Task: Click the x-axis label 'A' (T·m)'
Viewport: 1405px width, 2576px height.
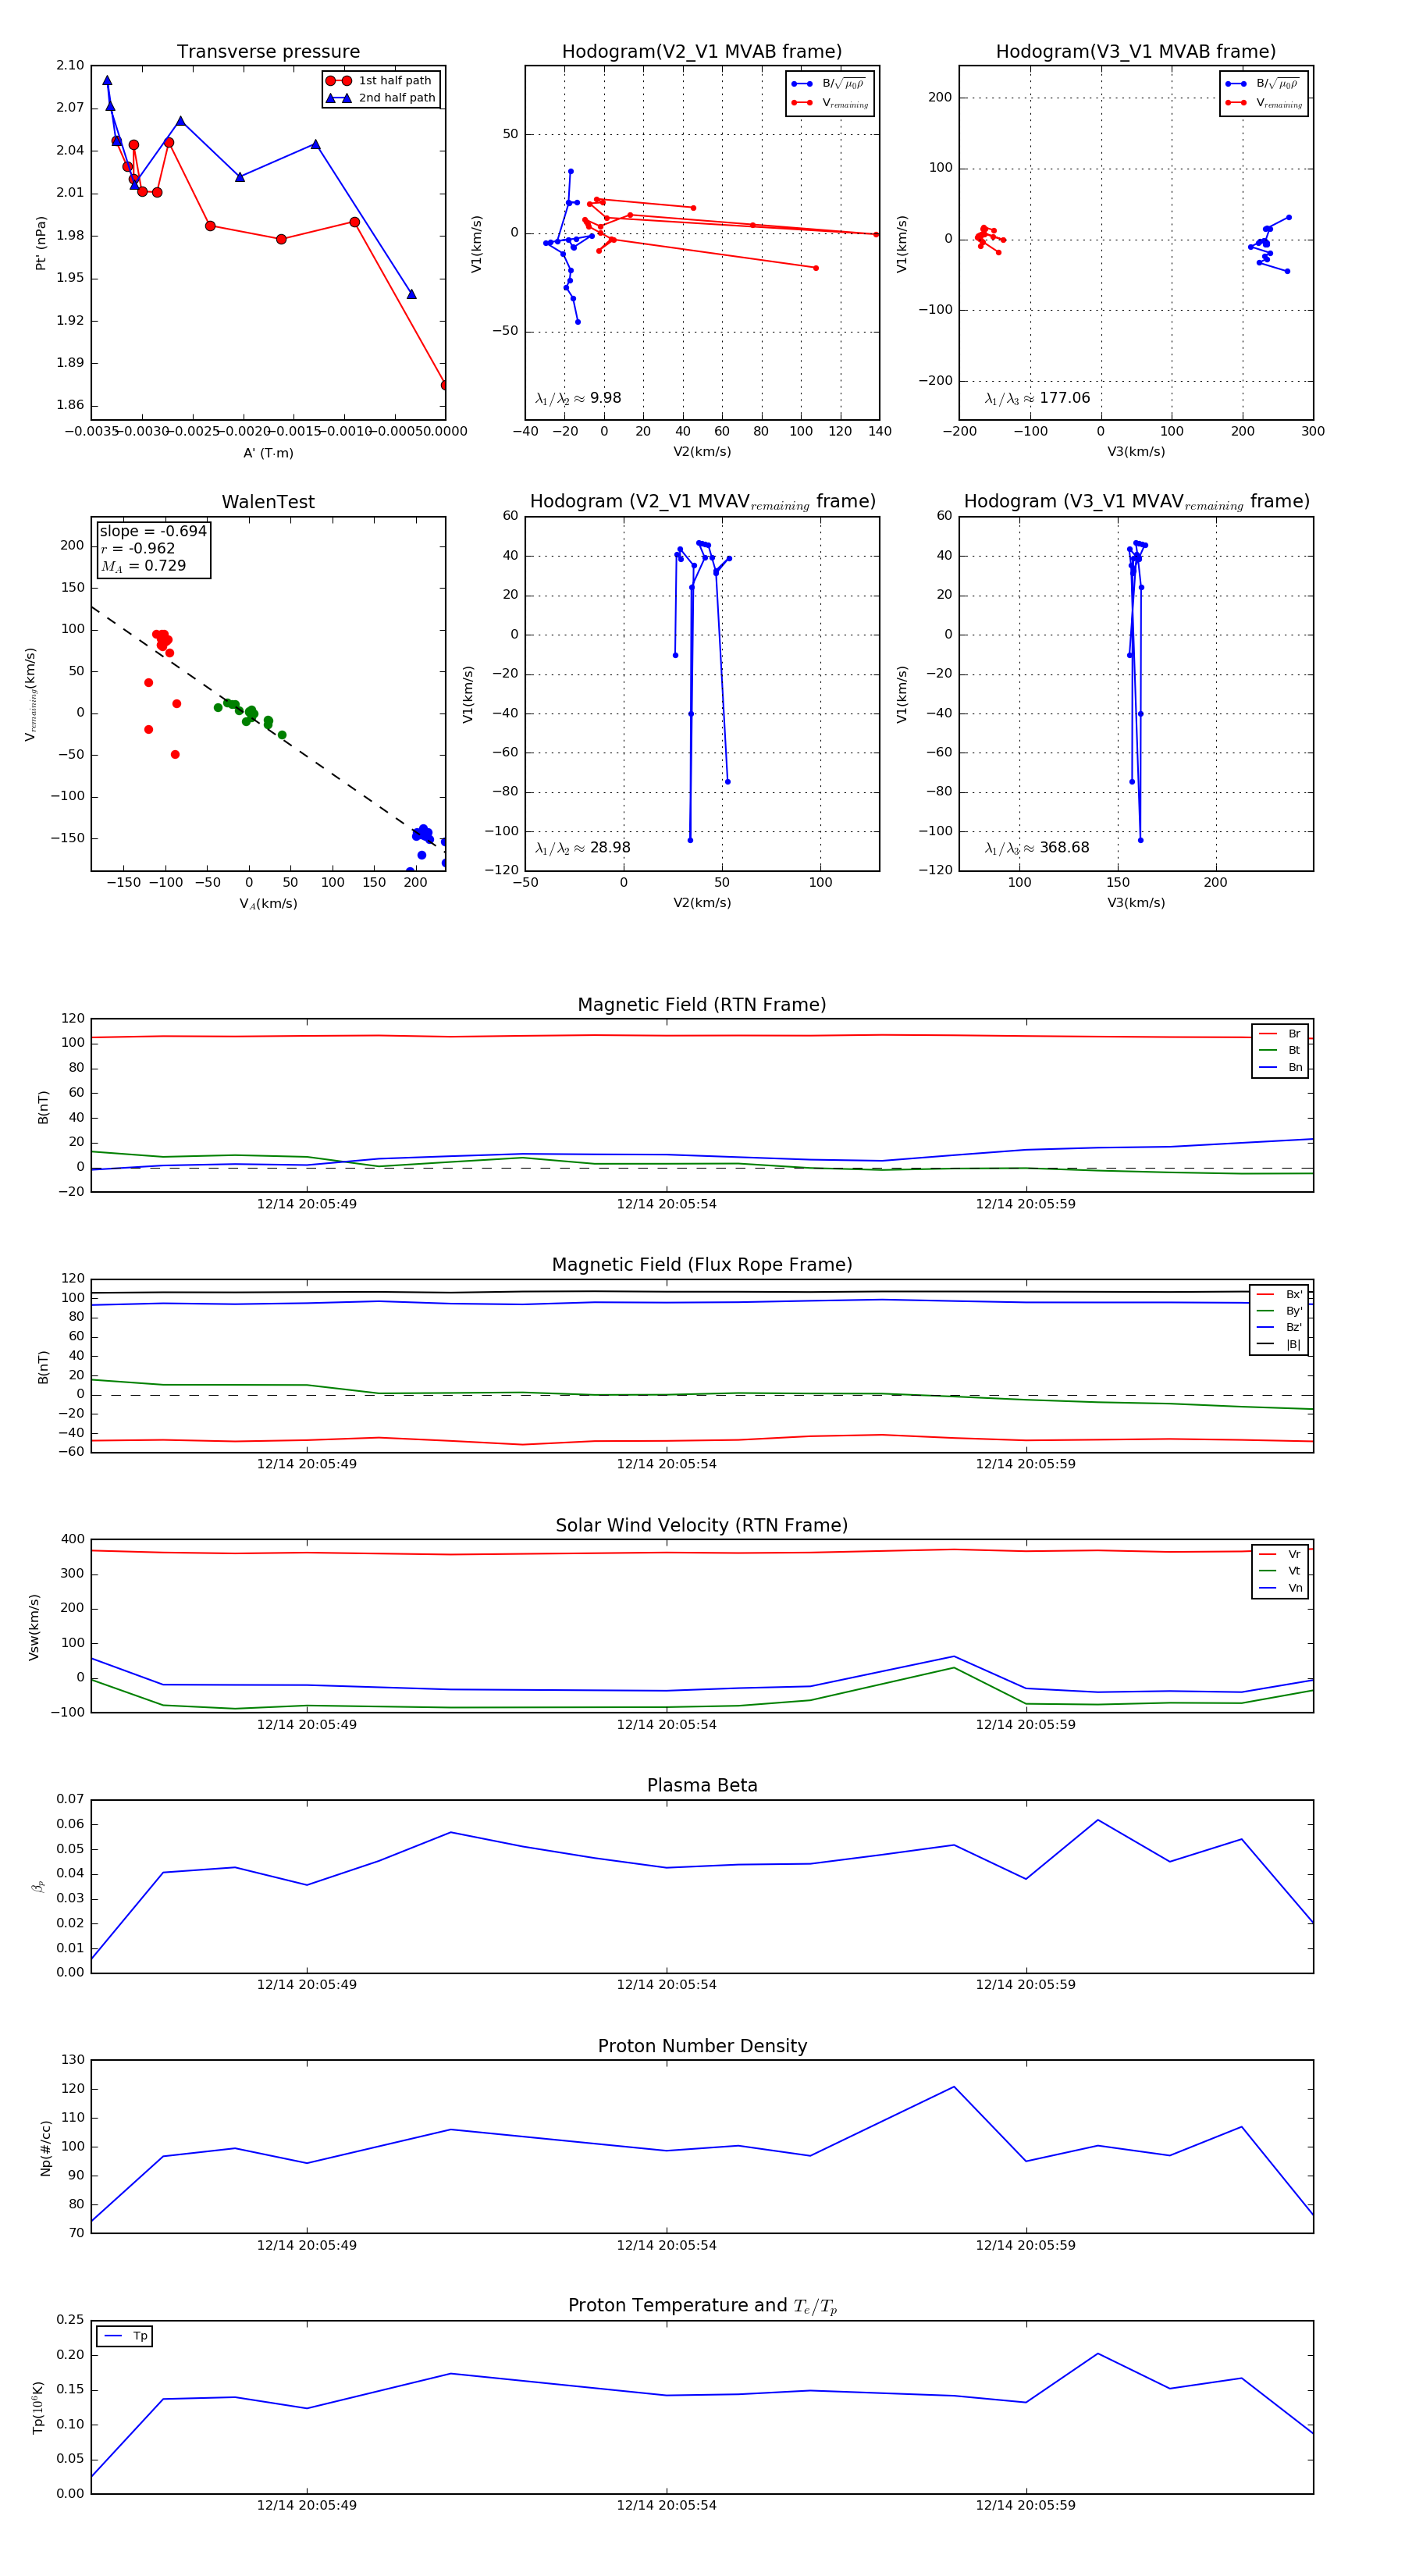Action: click(268, 453)
